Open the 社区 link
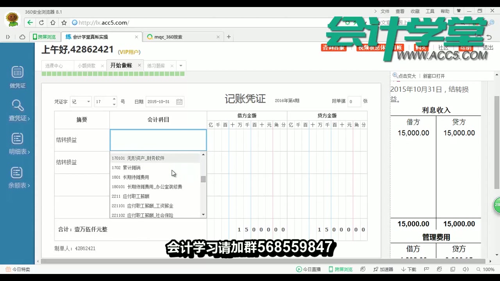Screen dimensions: 500x281 tap(443, 48)
